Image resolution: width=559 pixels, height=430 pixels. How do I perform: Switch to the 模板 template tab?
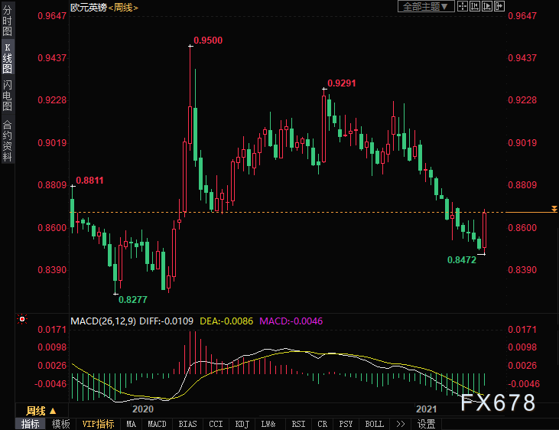[x=60, y=424]
